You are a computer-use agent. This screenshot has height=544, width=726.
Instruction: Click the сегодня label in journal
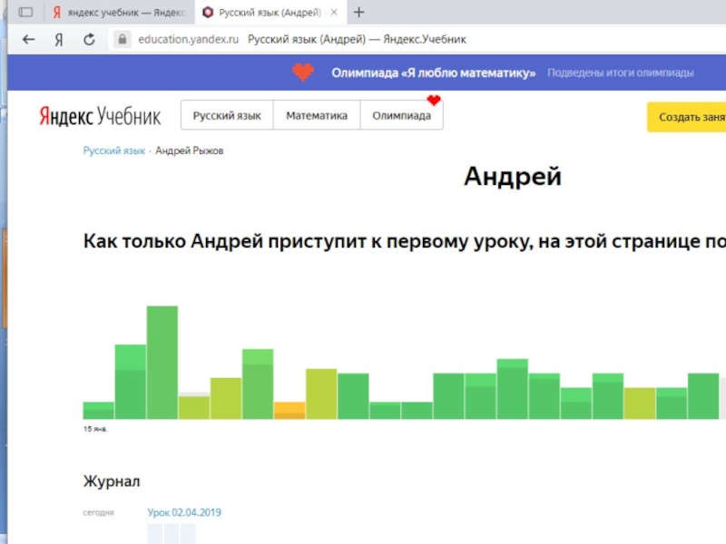pyautogui.click(x=98, y=512)
